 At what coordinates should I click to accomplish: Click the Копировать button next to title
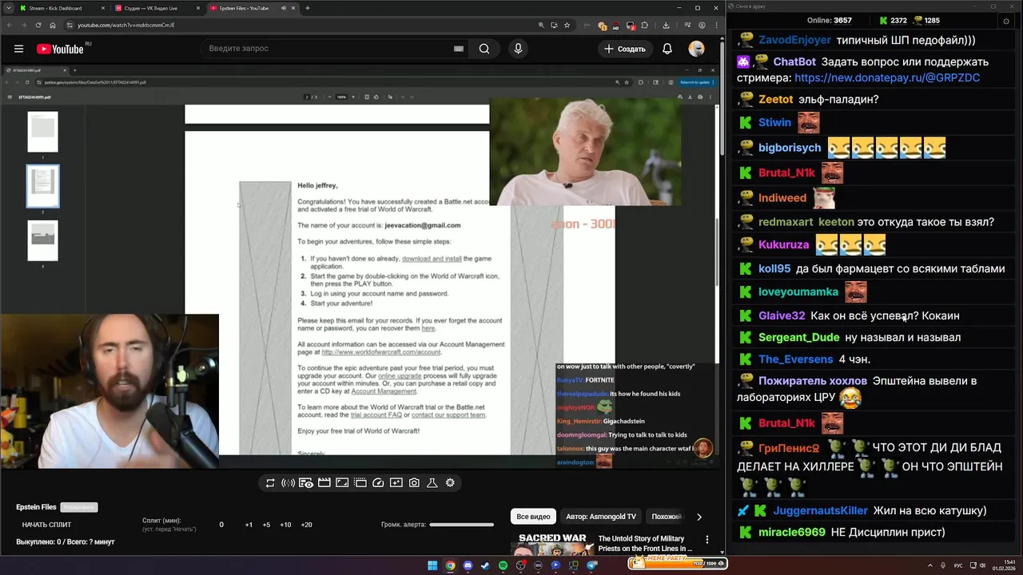point(79,507)
